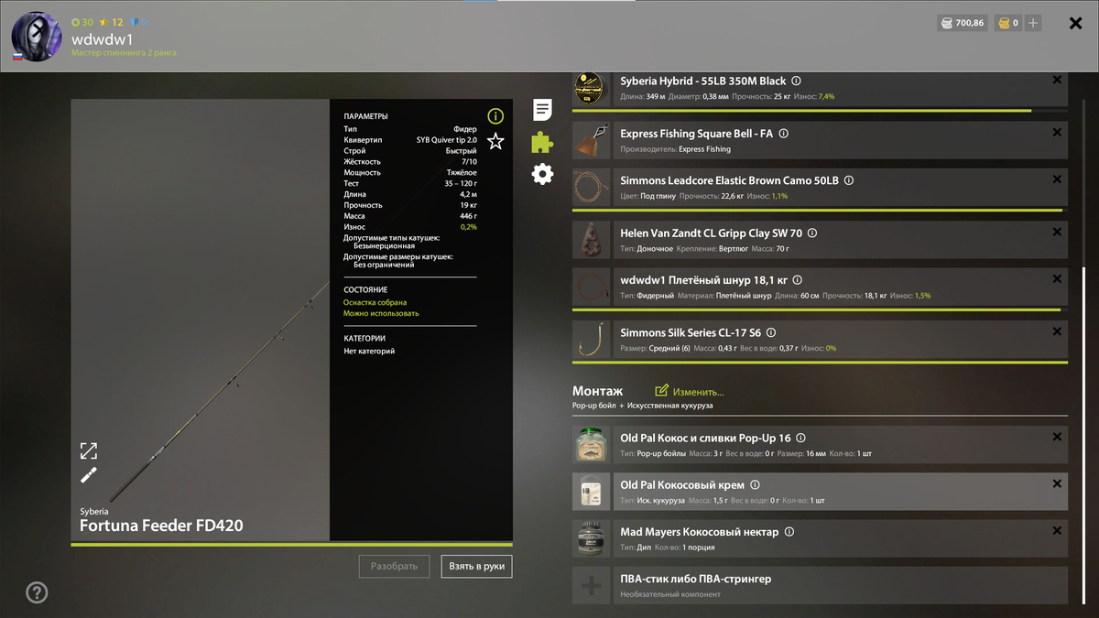Remove Mad Mayers Кокосовый нектар dip

[1057, 530]
